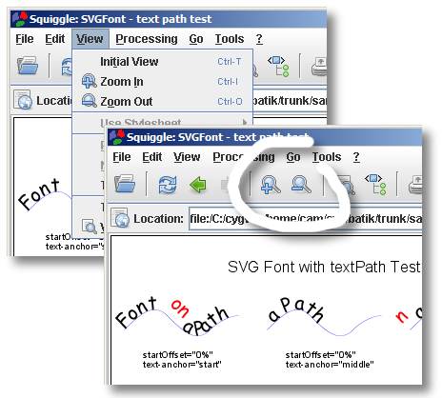Click the print icon in front window toolbar
This screenshot has height=398, width=442.
[x=415, y=185]
